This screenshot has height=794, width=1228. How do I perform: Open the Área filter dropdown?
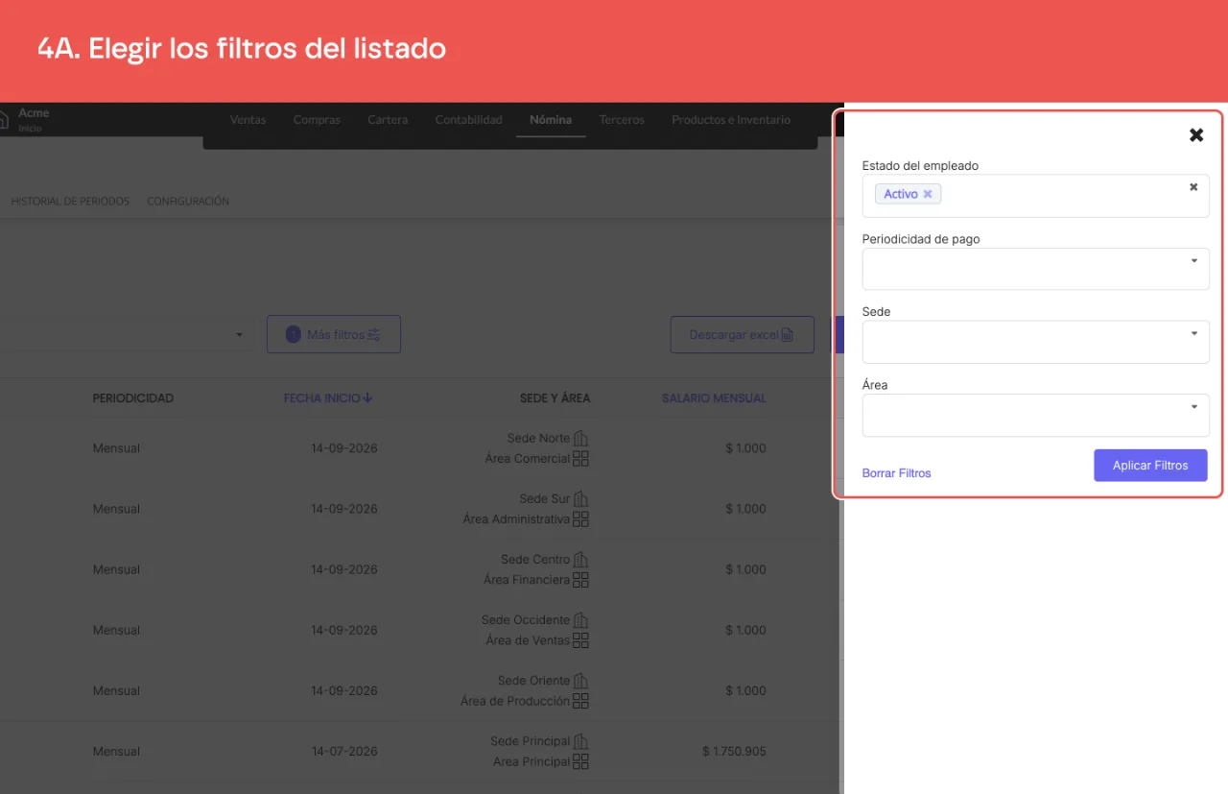[1035, 415]
